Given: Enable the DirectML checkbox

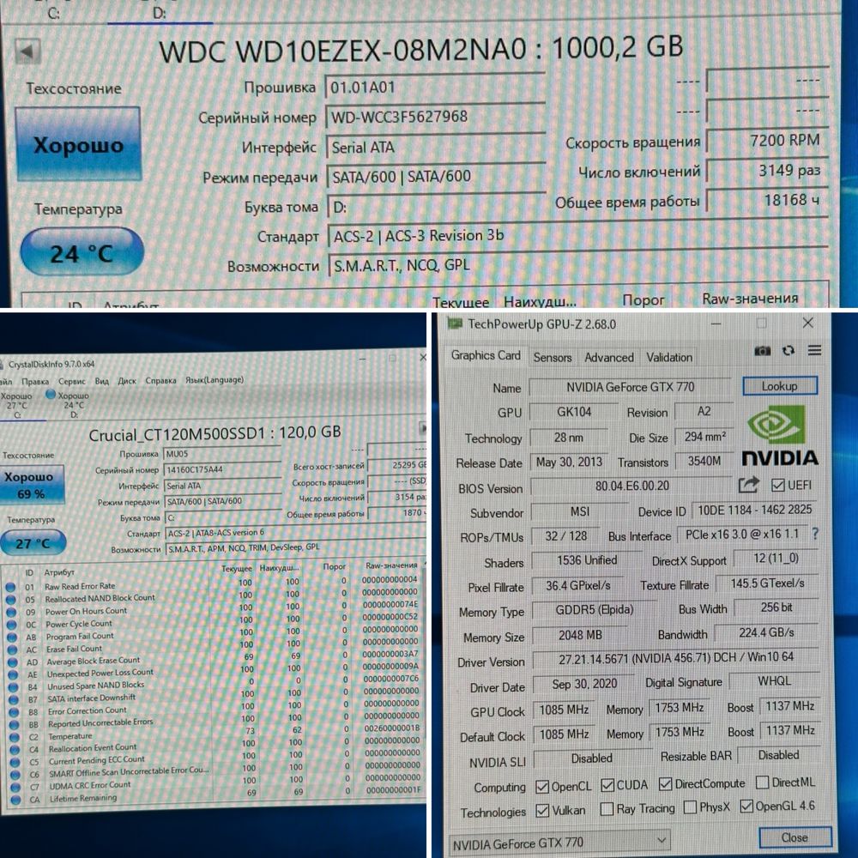Looking at the screenshot, I should [x=762, y=782].
